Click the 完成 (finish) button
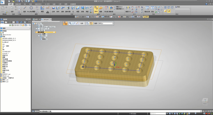This screenshot has width=213, height=115. pos(82,24)
